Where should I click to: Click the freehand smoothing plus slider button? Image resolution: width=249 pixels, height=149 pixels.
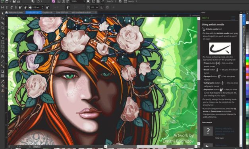(x=97, y=7)
